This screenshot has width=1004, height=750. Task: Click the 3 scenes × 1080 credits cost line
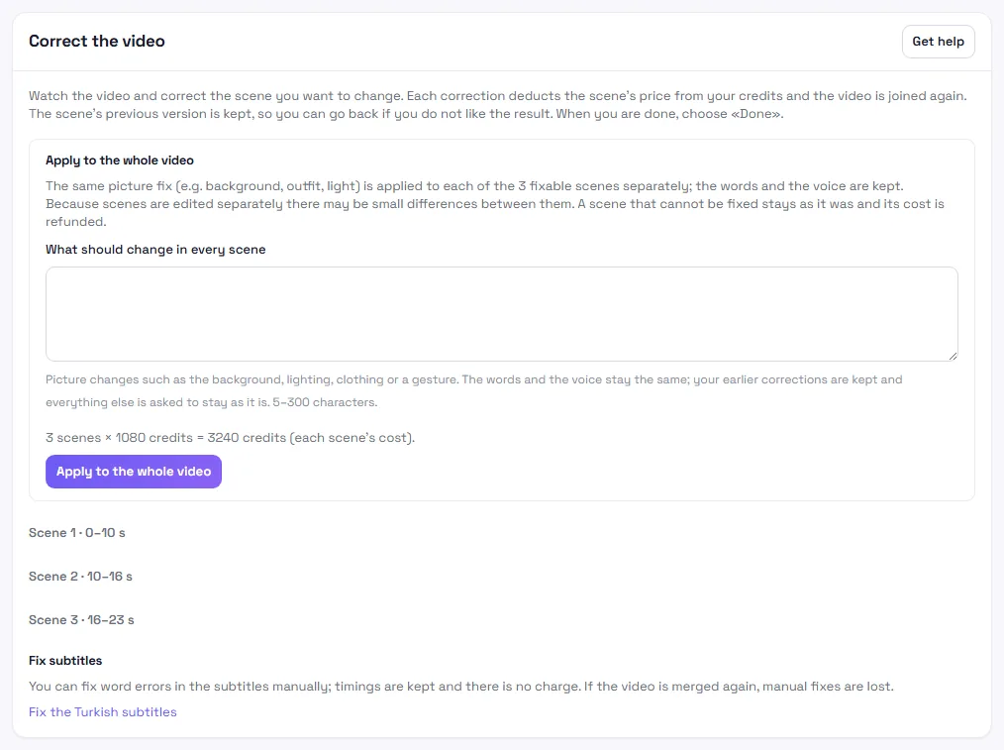[230, 438]
